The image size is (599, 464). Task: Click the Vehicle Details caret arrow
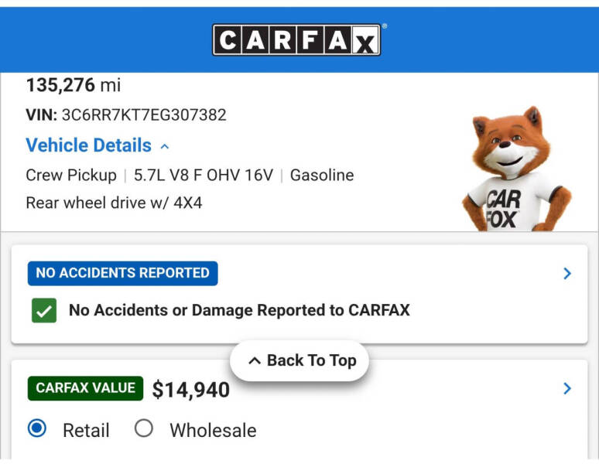pos(165,146)
